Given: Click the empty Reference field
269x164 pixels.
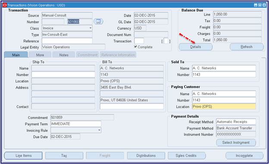Looking at the screenshot, I should [67, 41].
